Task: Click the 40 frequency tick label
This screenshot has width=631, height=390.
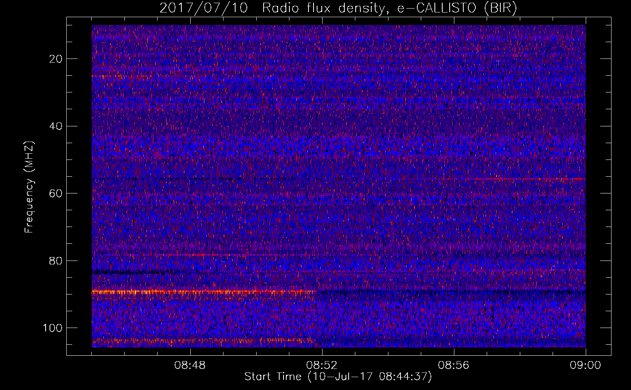Action: click(x=56, y=126)
